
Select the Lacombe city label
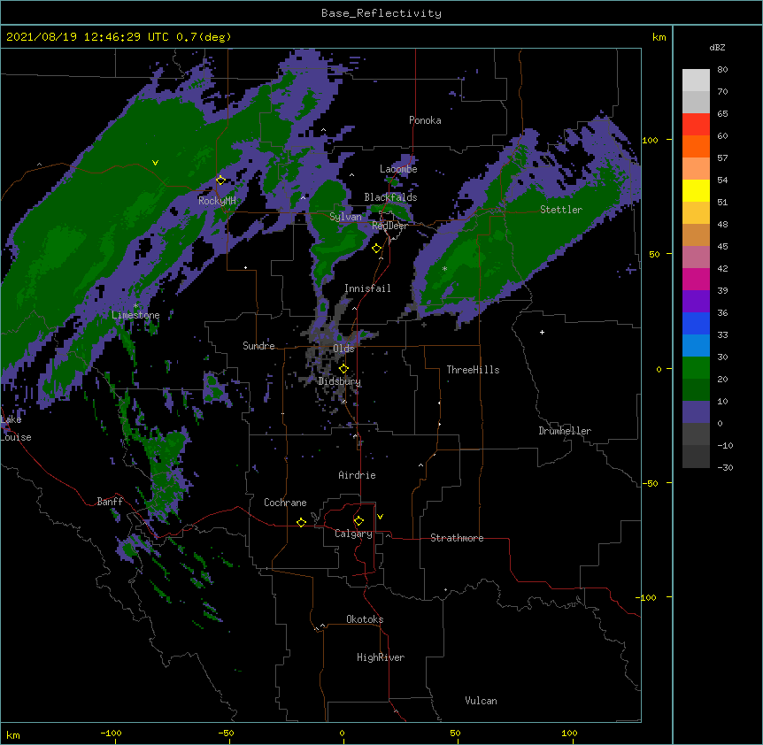click(398, 169)
